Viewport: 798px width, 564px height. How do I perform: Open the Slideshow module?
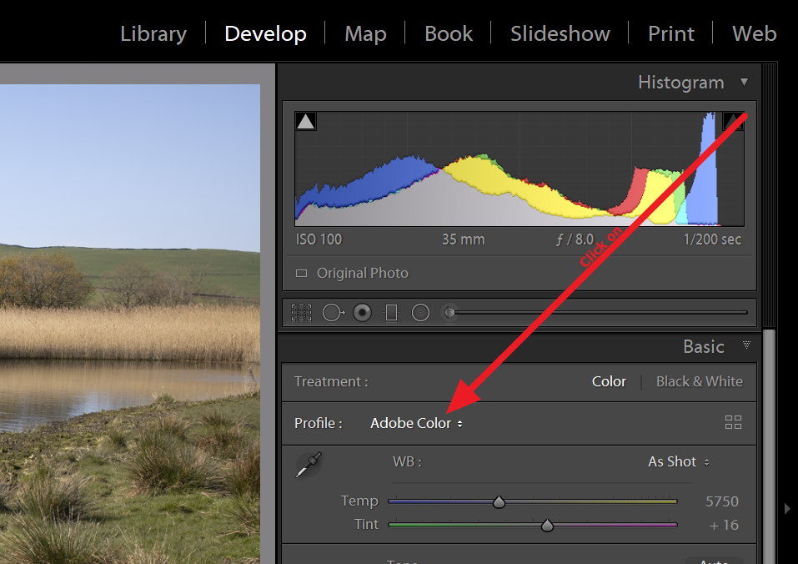tap(560, 33)
